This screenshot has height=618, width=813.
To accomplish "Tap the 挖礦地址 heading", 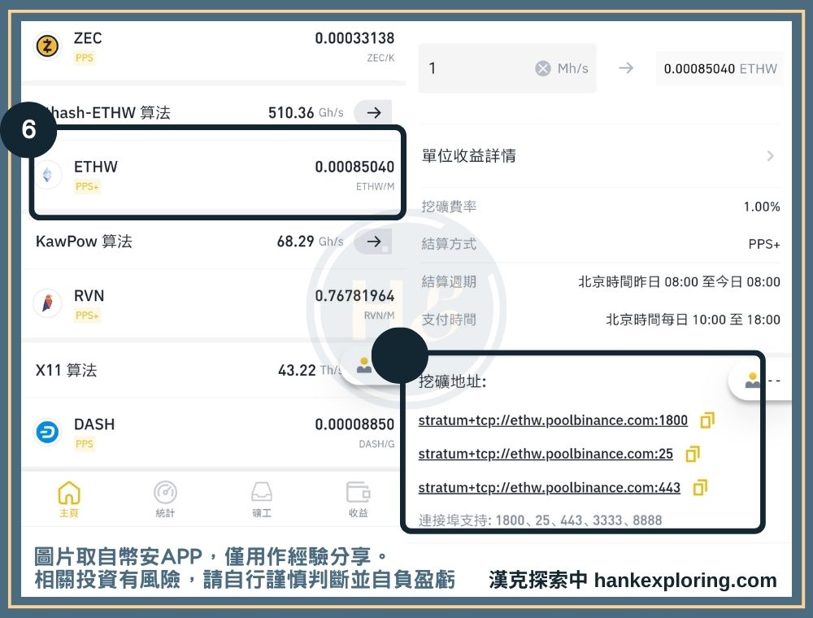I will [453, 381].
